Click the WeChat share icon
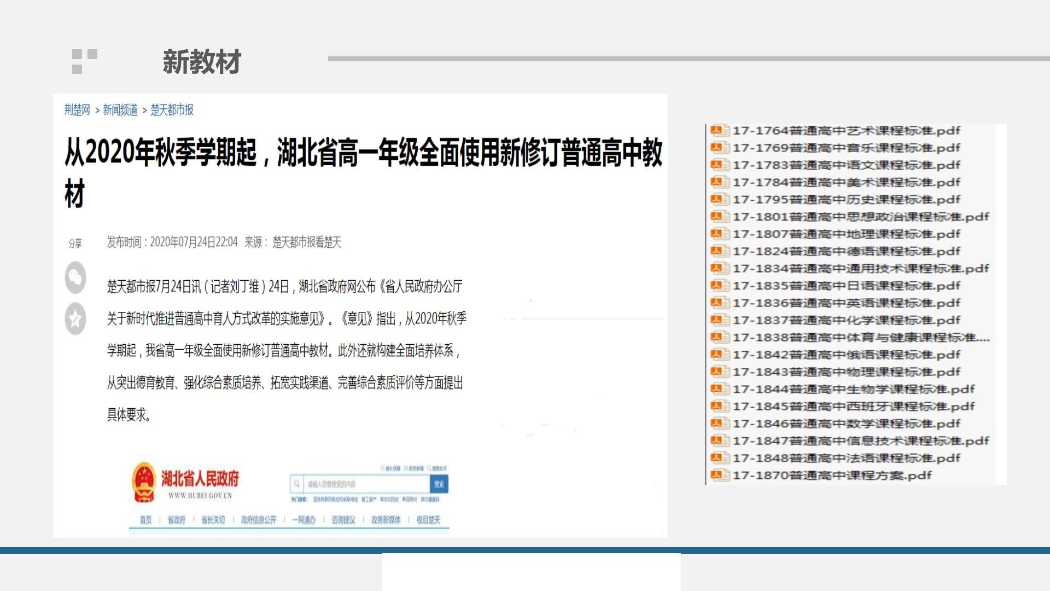Screen dimensions: 1050x591 coord(75,278)
